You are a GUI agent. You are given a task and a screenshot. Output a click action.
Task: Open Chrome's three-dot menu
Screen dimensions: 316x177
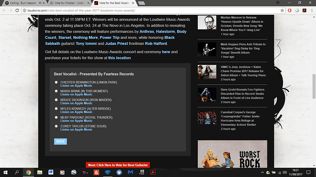point(312,11)
